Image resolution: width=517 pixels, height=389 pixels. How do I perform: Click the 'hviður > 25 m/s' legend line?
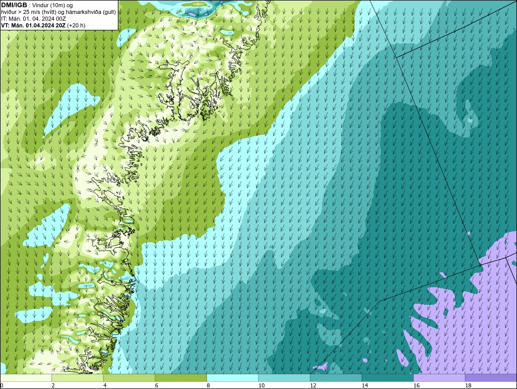[x=58, y=12]
